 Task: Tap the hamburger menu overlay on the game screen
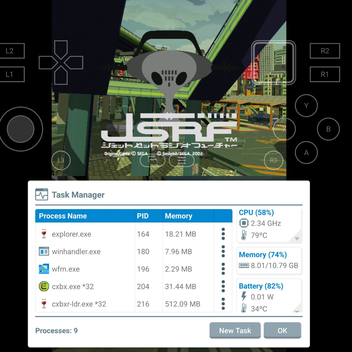[x=182, y=160]
